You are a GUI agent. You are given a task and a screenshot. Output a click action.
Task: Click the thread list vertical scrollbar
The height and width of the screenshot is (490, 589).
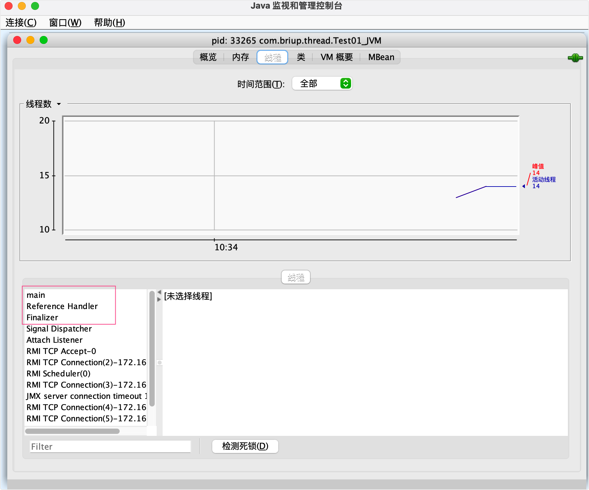tap(152, 349)
